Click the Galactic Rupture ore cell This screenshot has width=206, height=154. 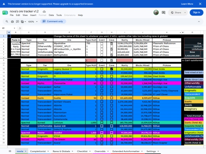tap(69, 129)
